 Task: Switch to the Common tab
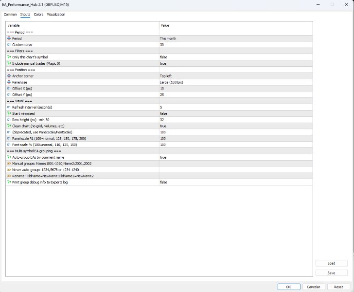pyautogui.click(x=10, y=14)
